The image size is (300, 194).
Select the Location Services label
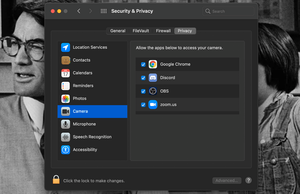coord(90,47)
